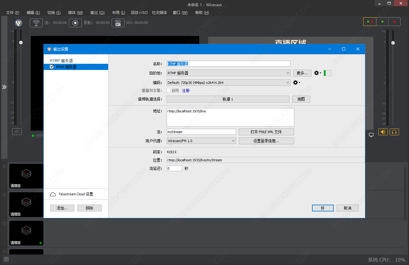Image resolution: width=409 pixels, height=265 pixels.
Task: Open the 输出 menu
Action: [x=97, y=13]
